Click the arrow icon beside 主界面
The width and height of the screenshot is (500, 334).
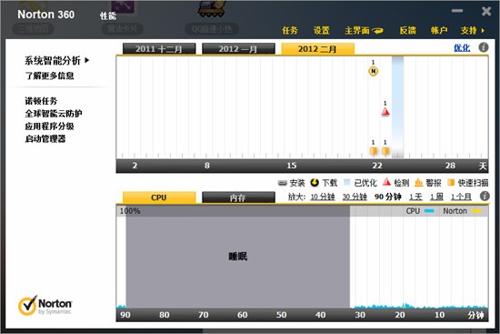point(377,31)
